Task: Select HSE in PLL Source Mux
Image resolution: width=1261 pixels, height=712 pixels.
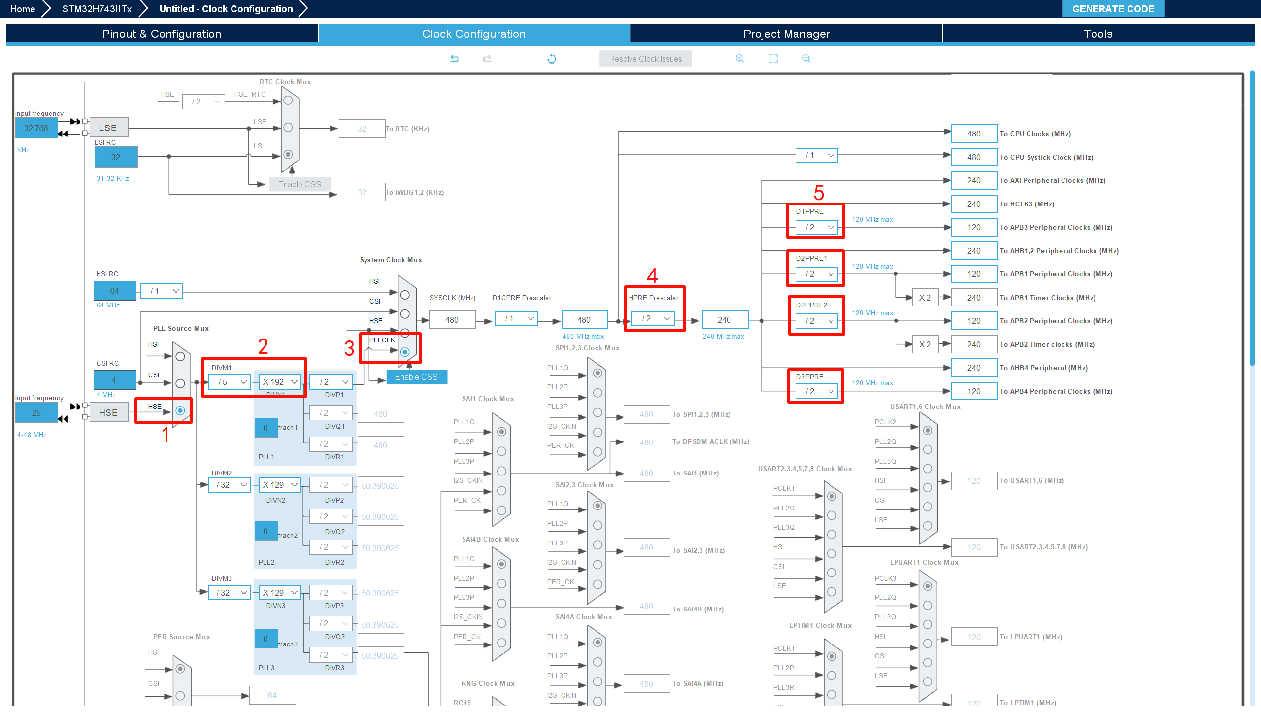Action: click(x=180, y=410)
